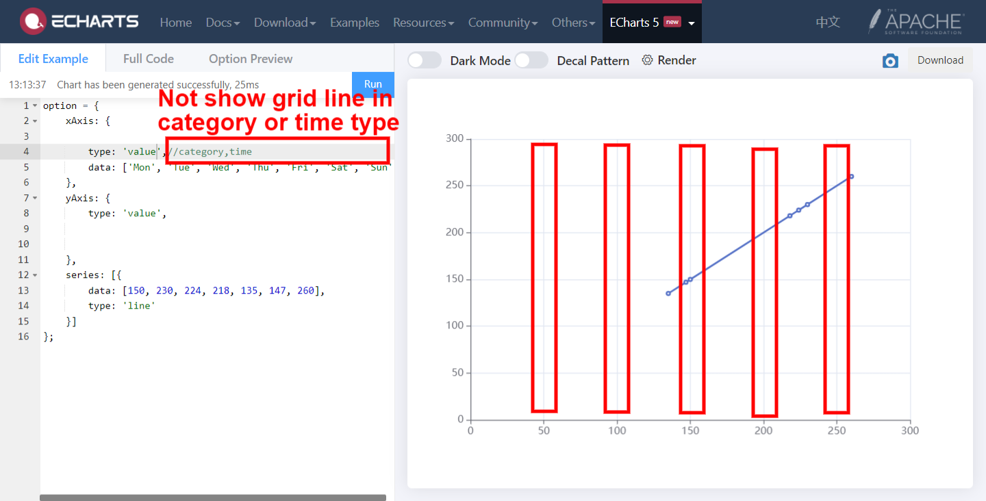
Task: Run the chart code
Action: point(372,84)
